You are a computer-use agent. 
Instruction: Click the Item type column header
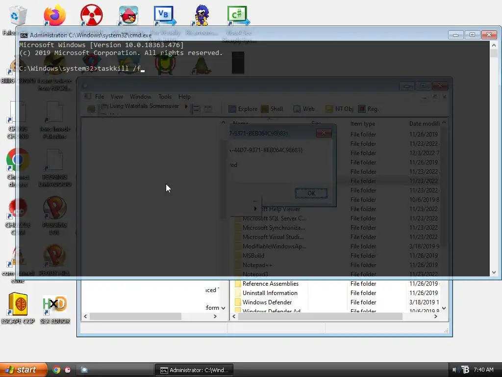pos(362,123)
